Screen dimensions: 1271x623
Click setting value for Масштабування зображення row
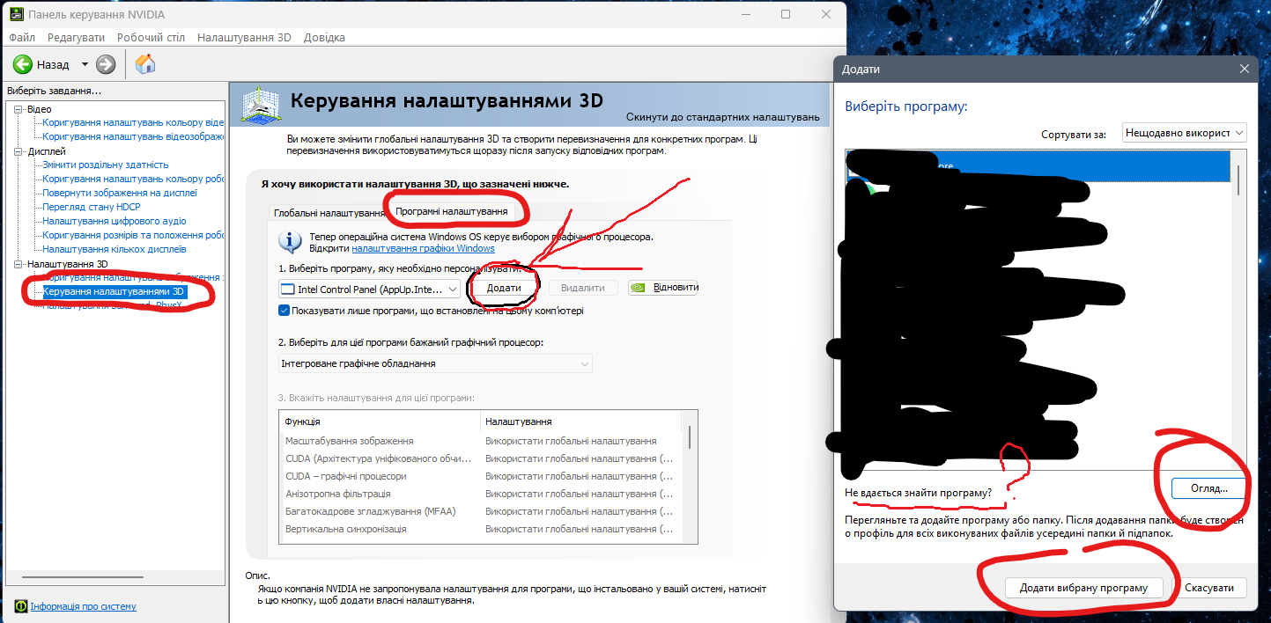point(571,441)
